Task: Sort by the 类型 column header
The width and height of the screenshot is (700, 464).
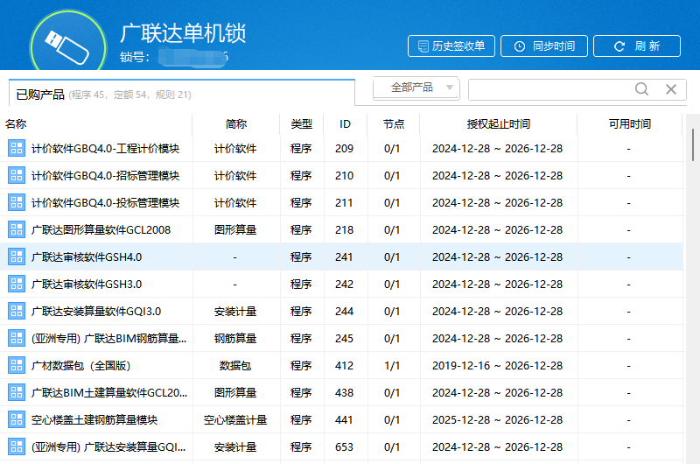Action: (x=301, y=123)
